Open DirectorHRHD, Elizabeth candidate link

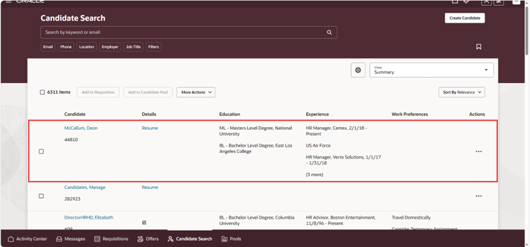[89, 218]
